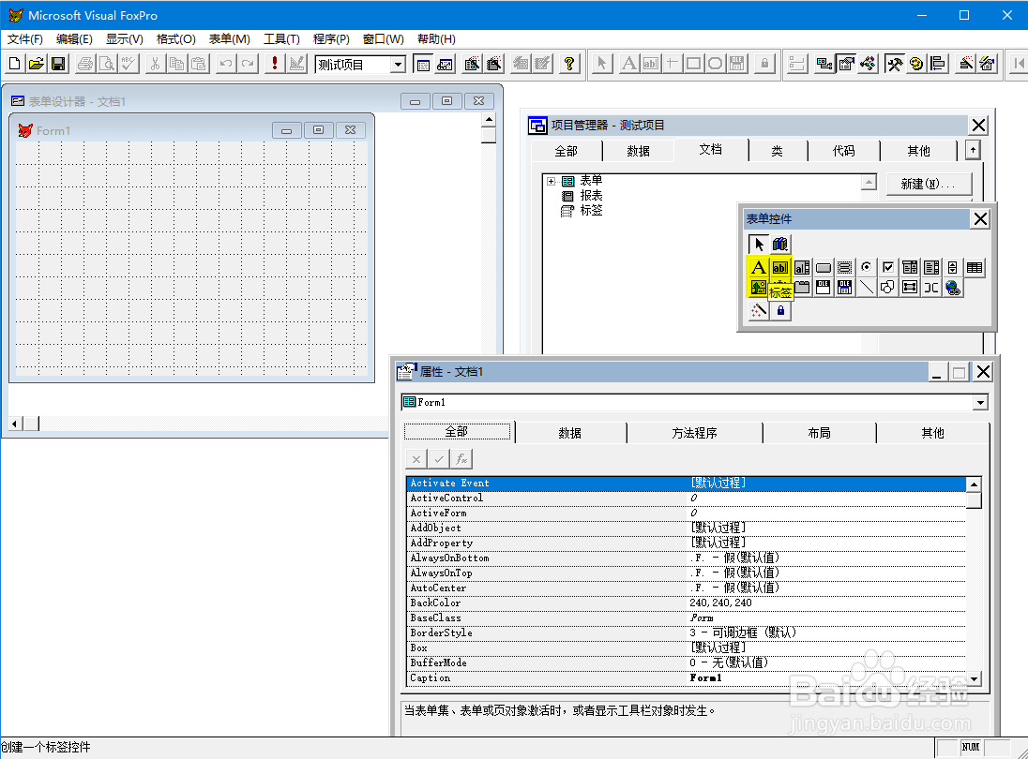The height and width of the screenshot is (759, 1028).
Task: Click the 新建(N)... button
Action: 929,184
